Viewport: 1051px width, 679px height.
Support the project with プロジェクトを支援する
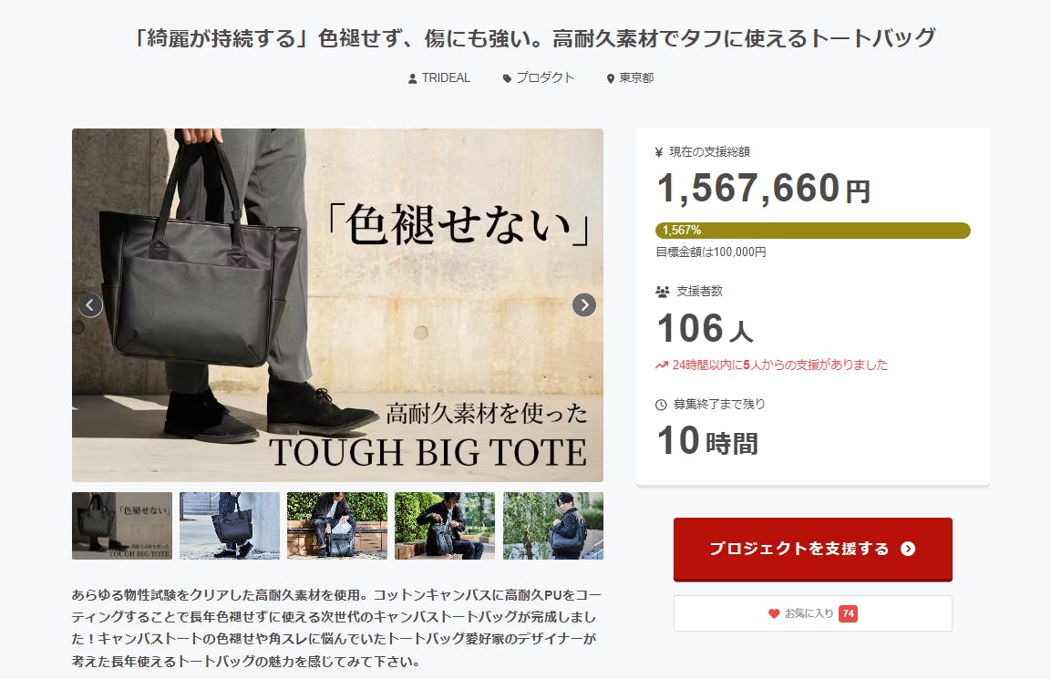[813, 549]
